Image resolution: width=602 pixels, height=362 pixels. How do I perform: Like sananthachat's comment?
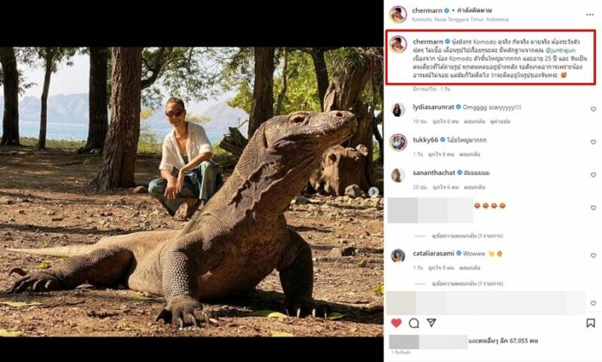593,175
